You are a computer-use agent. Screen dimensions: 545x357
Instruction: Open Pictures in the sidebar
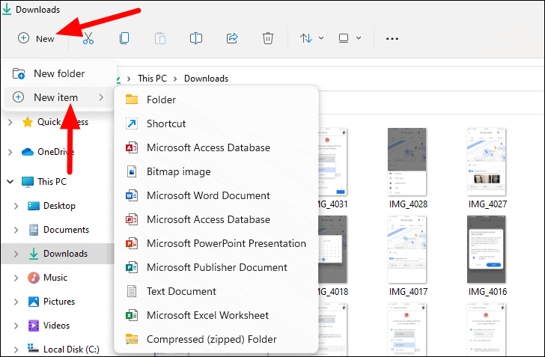click(51, 302)
